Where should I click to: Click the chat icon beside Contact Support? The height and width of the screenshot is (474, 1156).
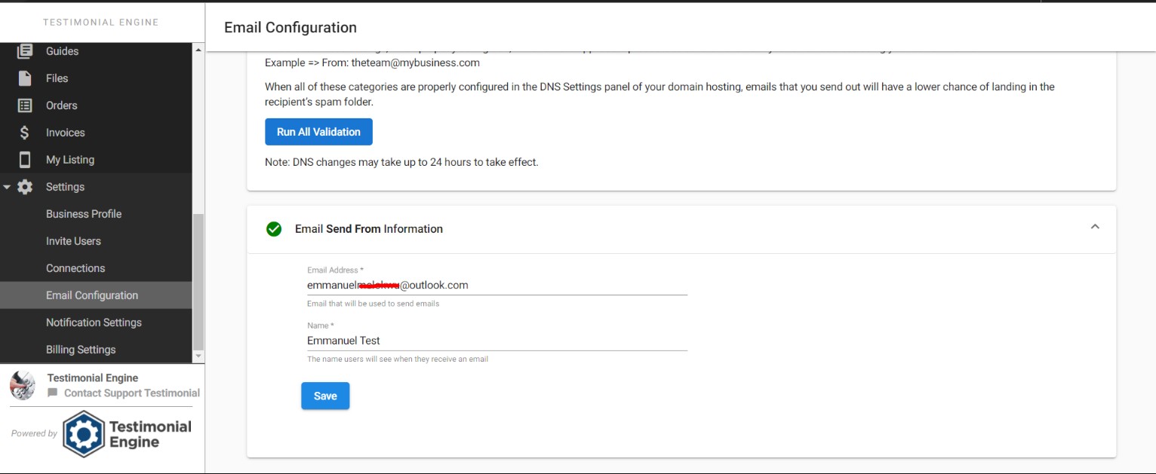tap(52, 393)
